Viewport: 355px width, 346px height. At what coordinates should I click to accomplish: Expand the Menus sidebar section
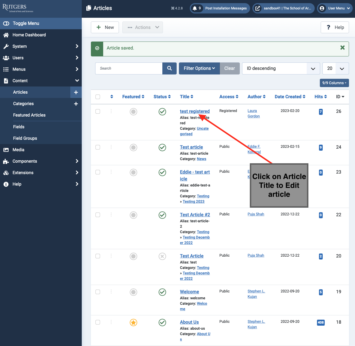pyautogui.click(x=41, y=69)
